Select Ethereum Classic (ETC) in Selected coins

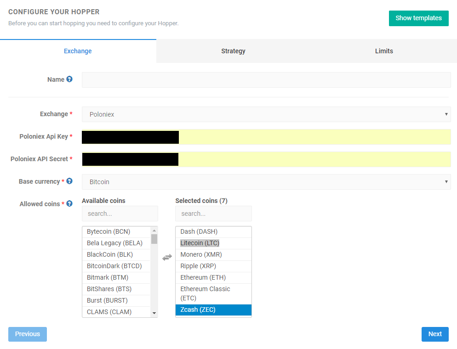point(213,294)
